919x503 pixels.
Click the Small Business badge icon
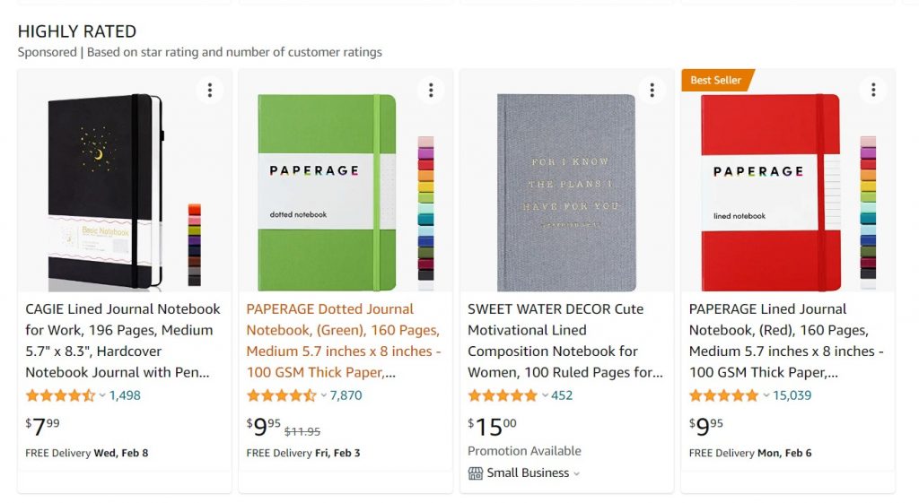pos(476,473)
